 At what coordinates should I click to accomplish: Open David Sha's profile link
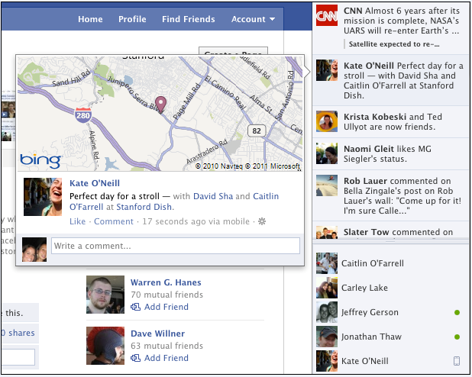(x=213, y=196)
